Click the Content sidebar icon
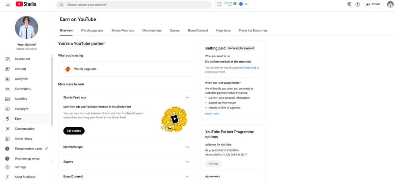Image resolution: width=395 pixels, height=181 pixels. [x=8, y=69]
